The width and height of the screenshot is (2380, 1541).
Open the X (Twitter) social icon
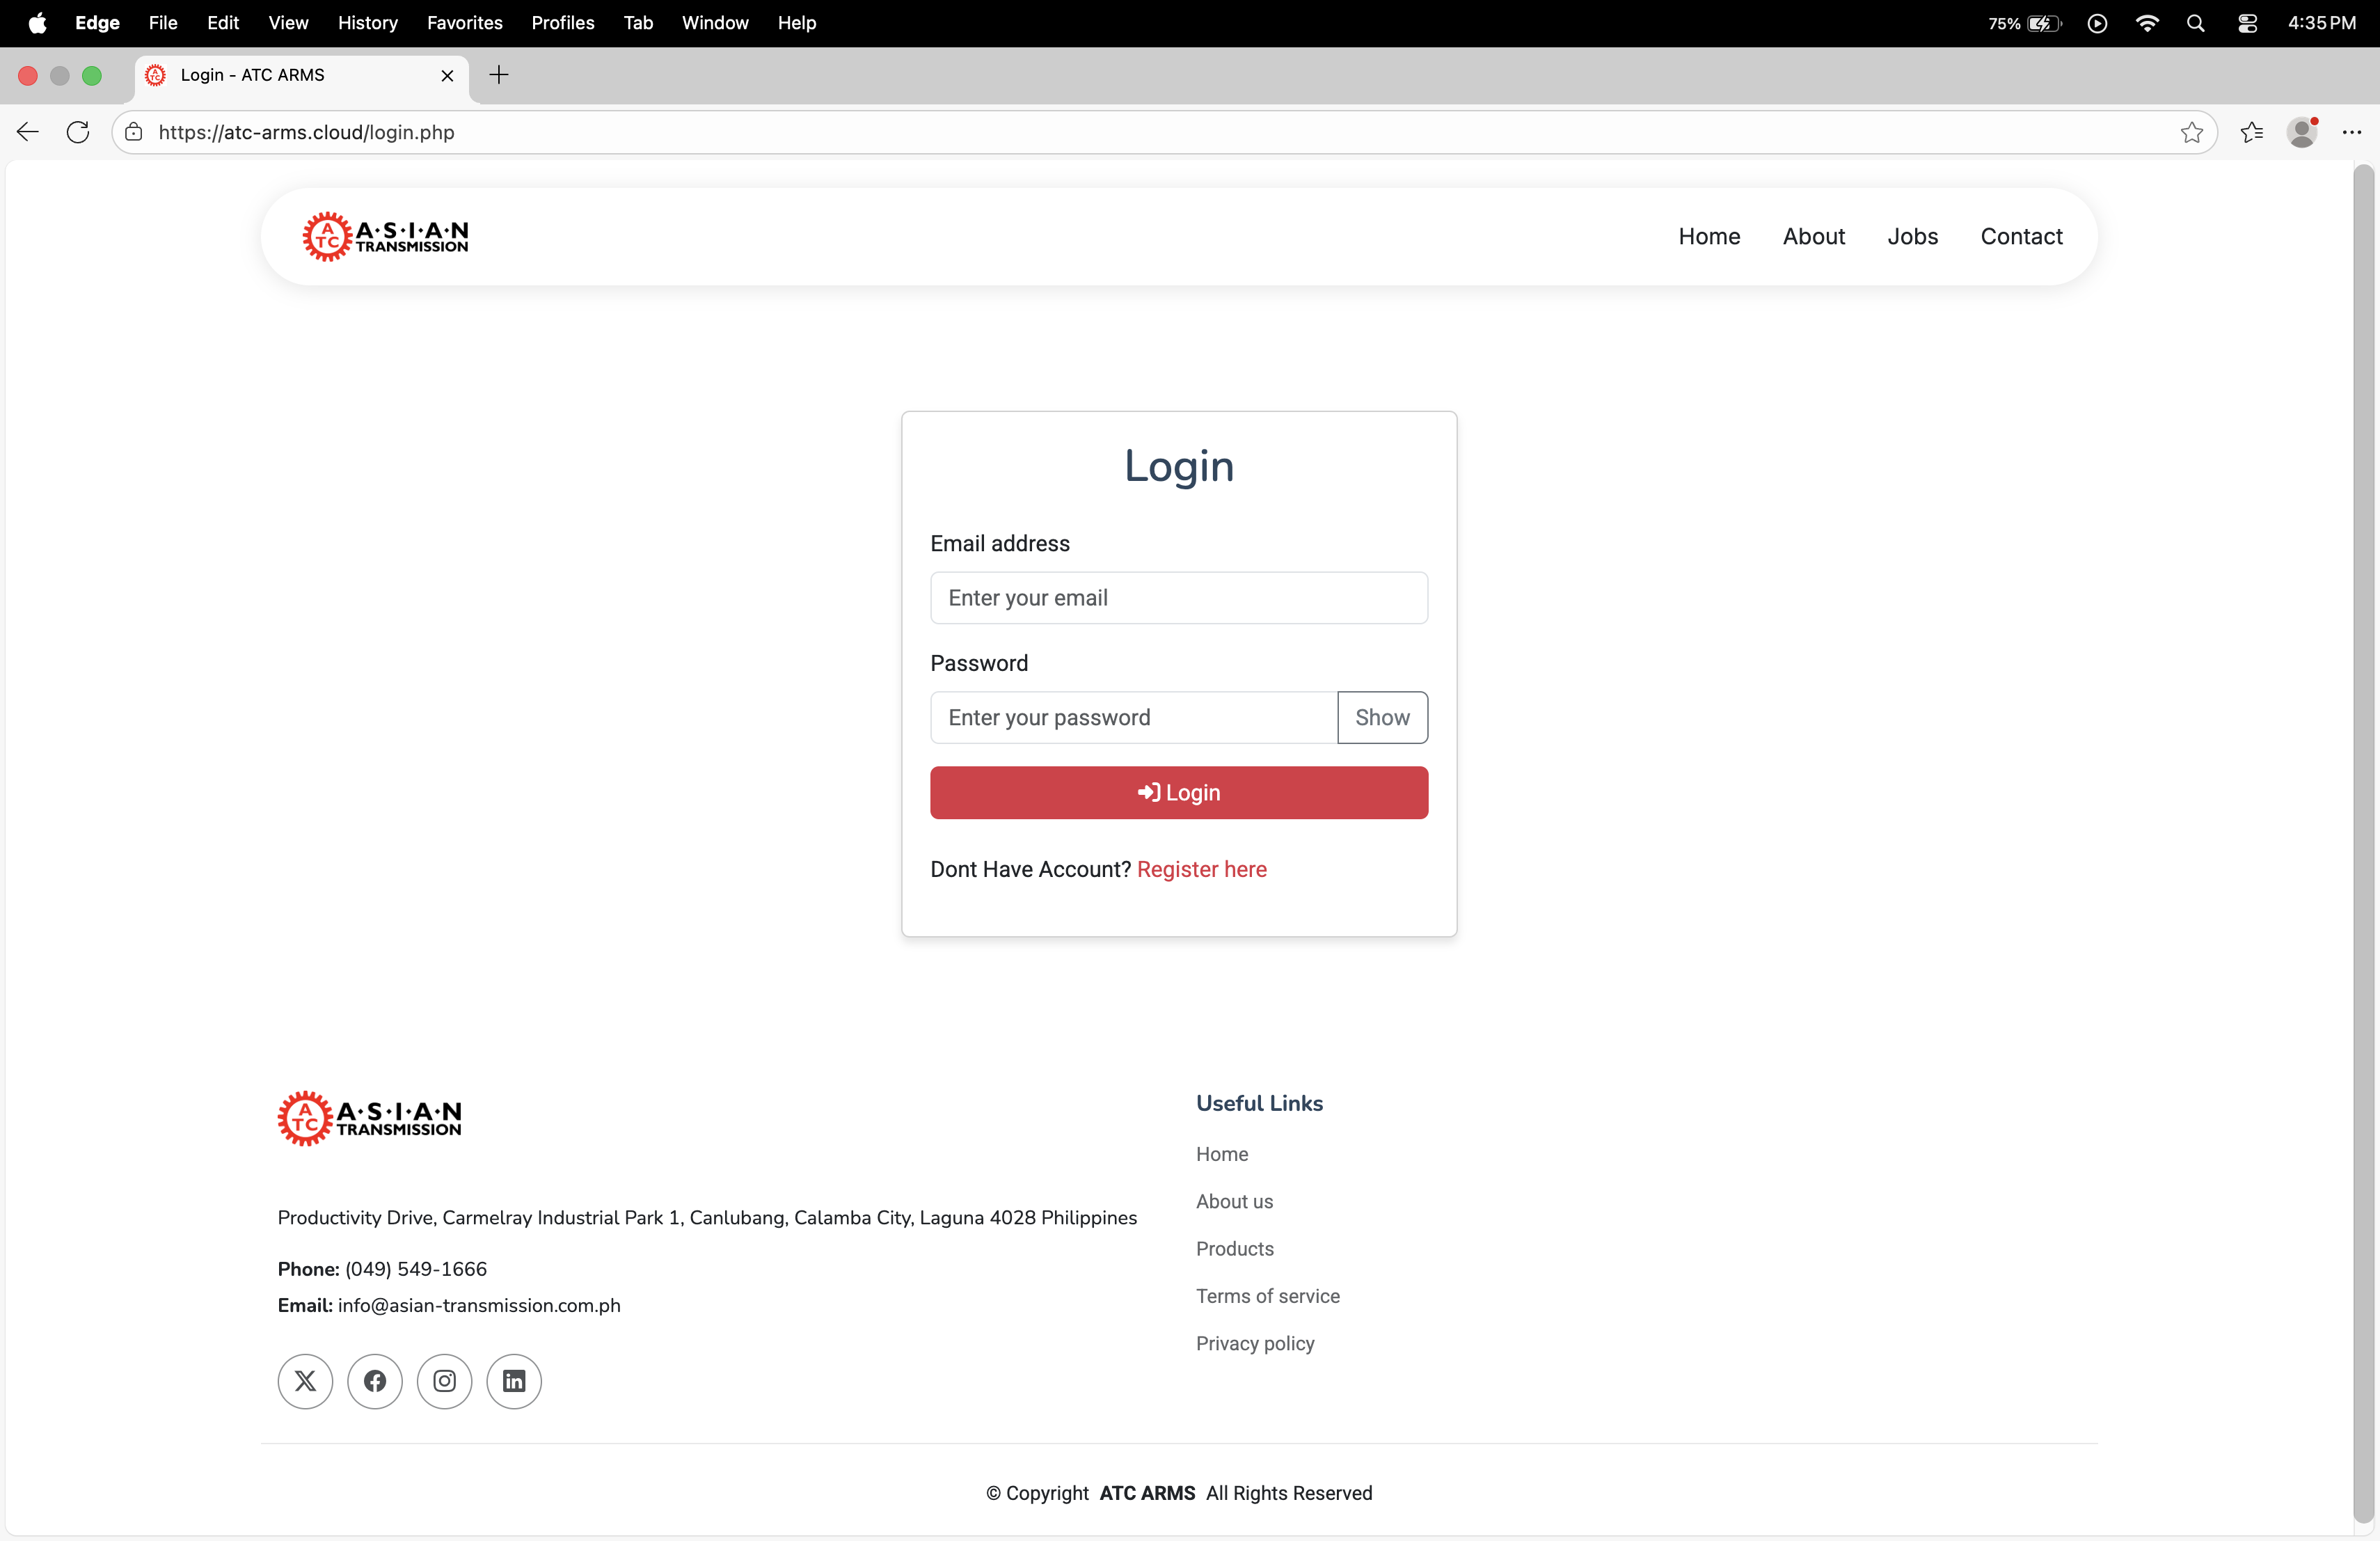point(305,1381)
